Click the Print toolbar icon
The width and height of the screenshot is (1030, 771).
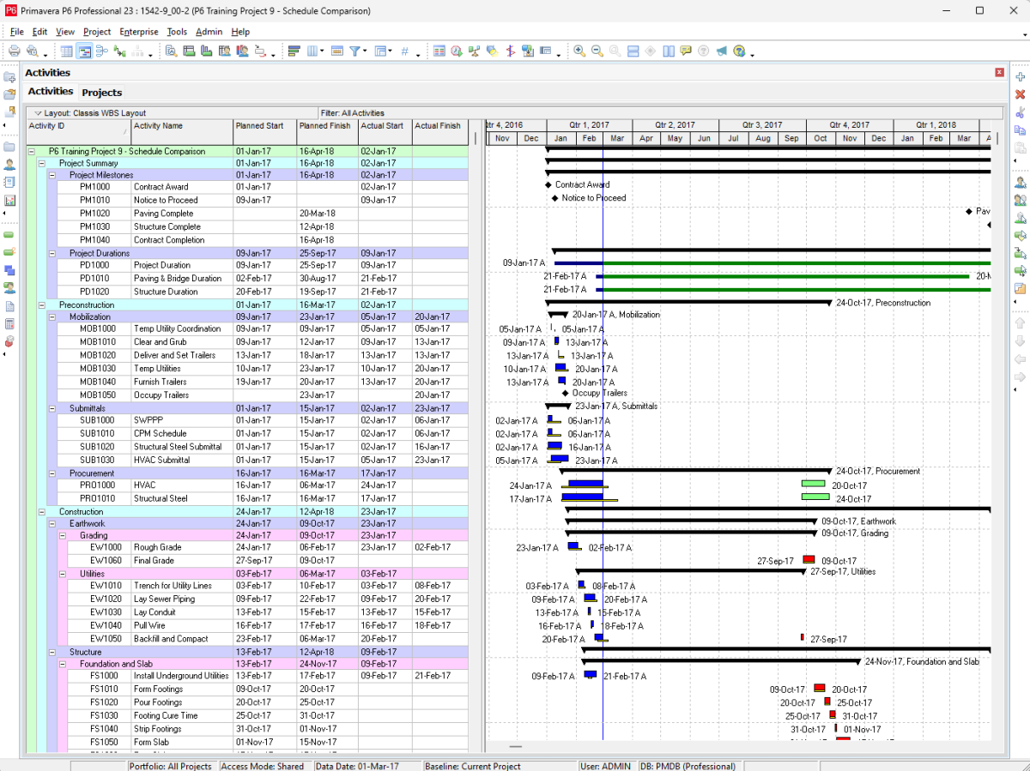(x=14, y=51)
